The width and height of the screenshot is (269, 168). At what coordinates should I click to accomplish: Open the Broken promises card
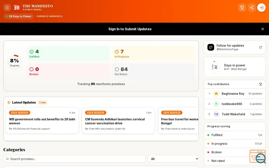coord(68,71)
